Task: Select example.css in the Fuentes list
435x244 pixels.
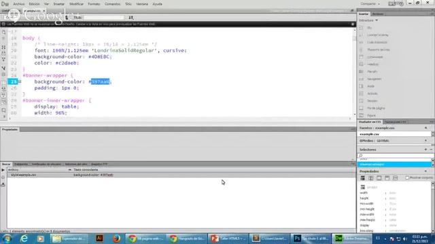Action: tap(394, 134)
